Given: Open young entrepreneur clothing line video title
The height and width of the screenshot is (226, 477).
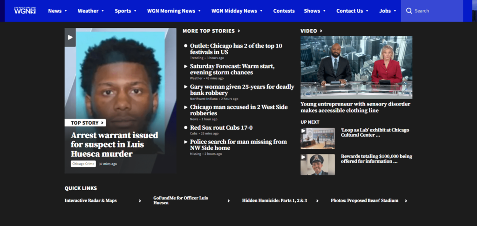Looking at the screenshot, I should point(355,107).
